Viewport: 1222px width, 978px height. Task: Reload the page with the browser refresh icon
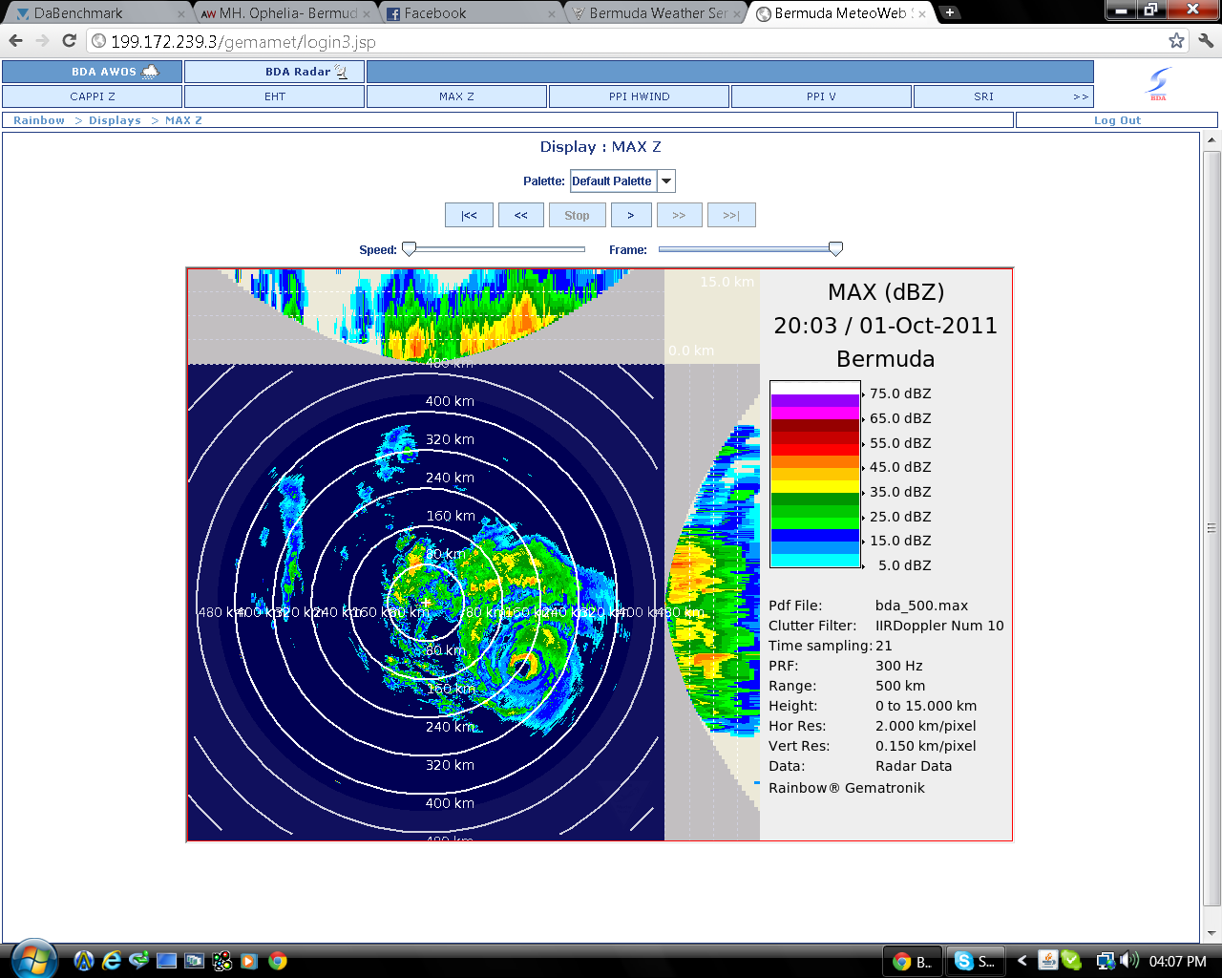click(69, 41)
